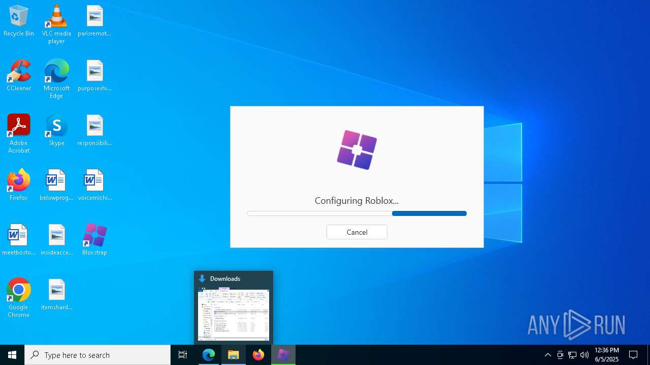Select the purposeshi... image file
650x365 pixels.
pos(94,76)
